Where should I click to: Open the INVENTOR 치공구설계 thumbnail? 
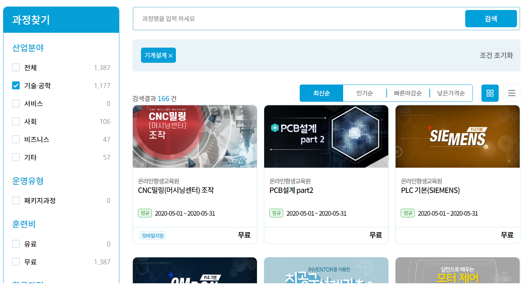pos(326,271)
